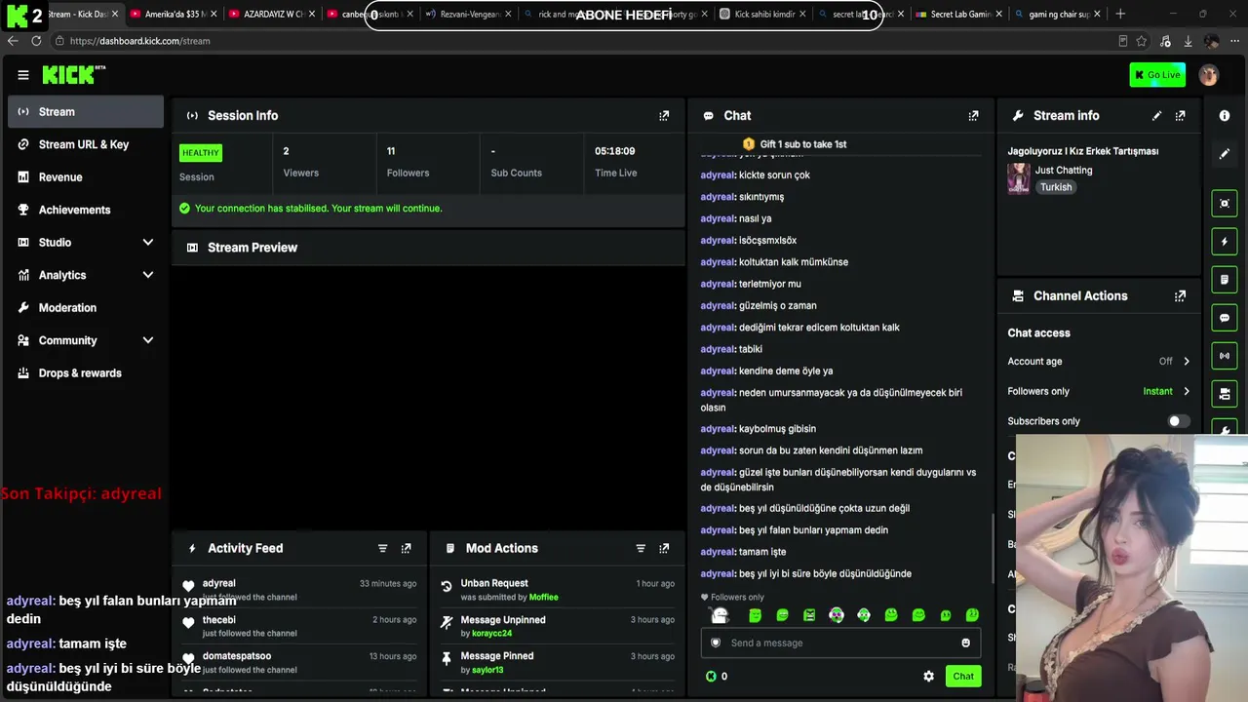
Task: Open the Just Chatting category link
Action: pyautogui.click(x=1064, y=170)
